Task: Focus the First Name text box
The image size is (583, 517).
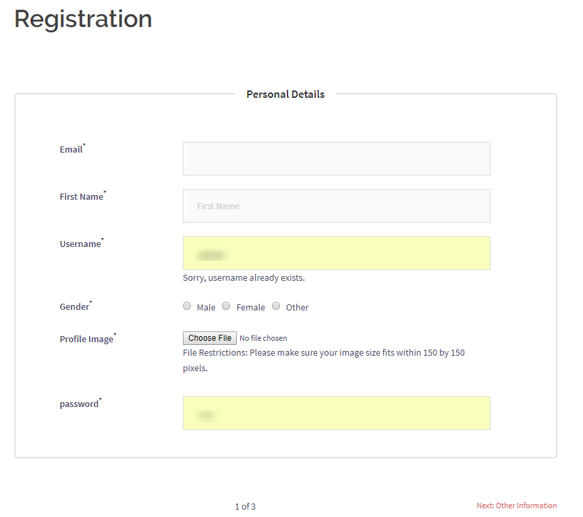Action: [336, 206]
